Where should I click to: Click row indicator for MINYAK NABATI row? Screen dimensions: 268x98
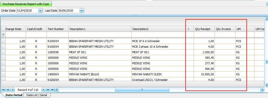(3, 74)
